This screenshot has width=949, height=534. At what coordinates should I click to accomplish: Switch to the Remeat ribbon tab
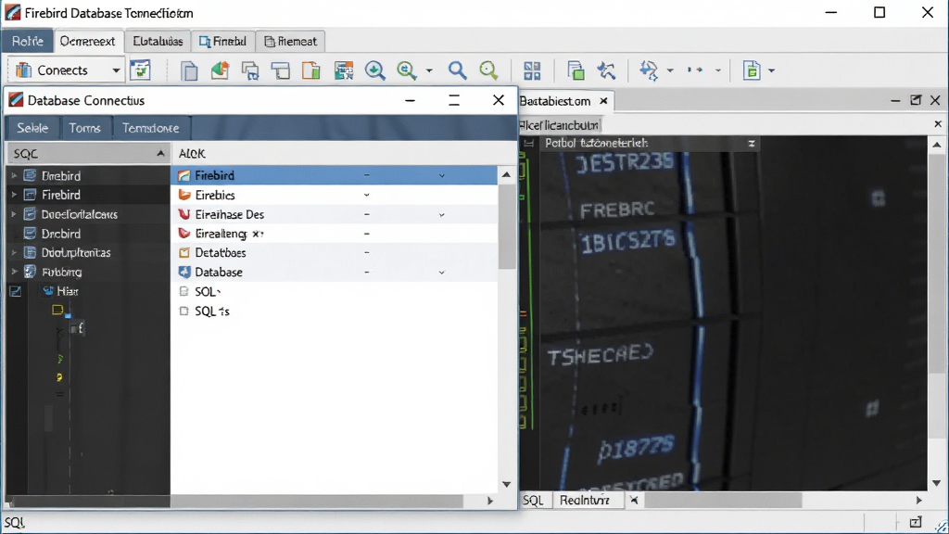coord(290,41)
